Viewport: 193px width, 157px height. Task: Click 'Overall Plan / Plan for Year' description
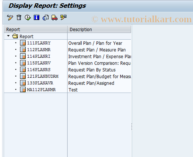[95, 43]
